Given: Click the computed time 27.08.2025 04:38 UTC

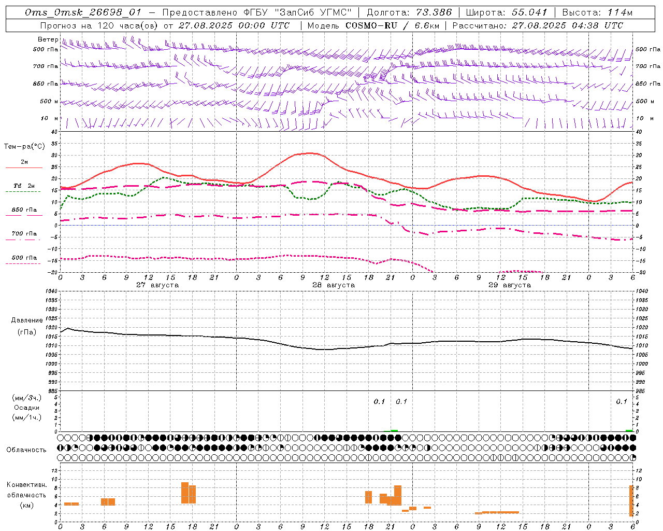Looking at the screenshot, I should (568, 25).
